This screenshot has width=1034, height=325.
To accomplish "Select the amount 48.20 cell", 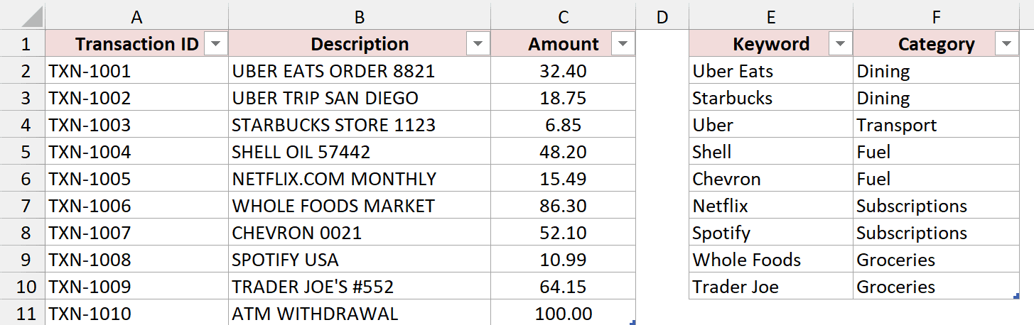I will pos(564,152).
